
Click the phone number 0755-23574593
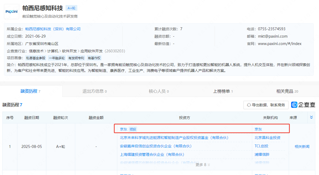(x=272, y=29)
